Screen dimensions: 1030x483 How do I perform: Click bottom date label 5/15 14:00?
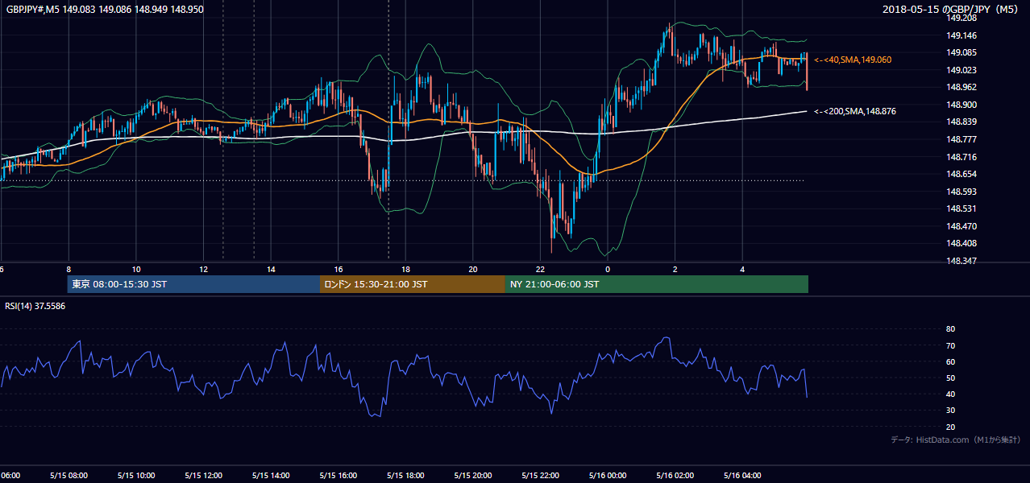(x=270, y=475)
